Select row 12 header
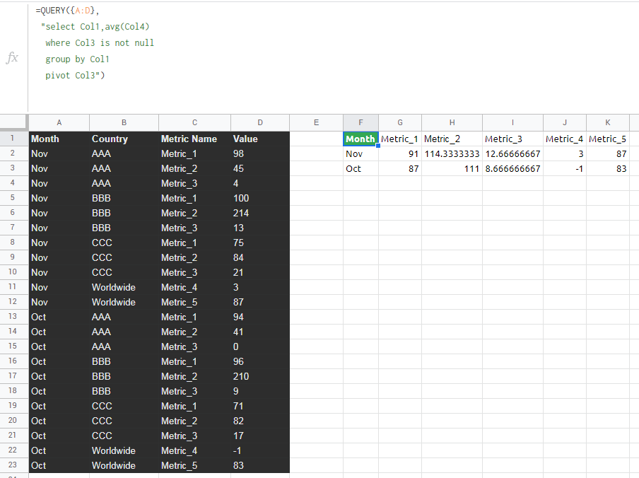Viewport: 639px width, 478px height. point(13,302)
